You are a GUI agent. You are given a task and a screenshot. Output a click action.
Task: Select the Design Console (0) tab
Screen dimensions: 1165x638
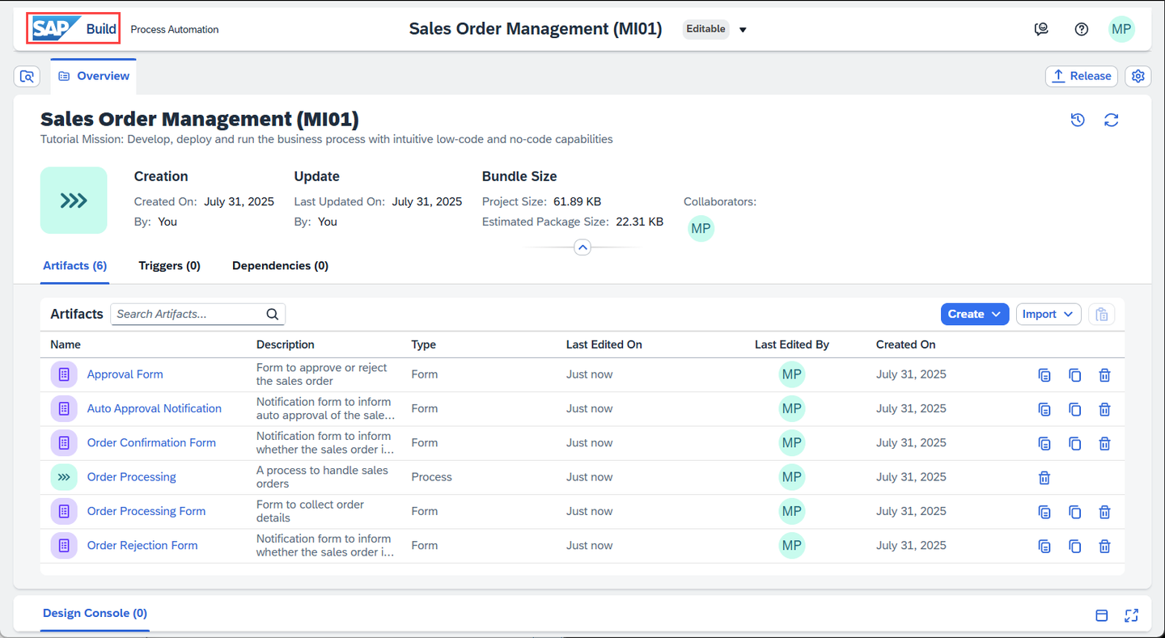95,613
